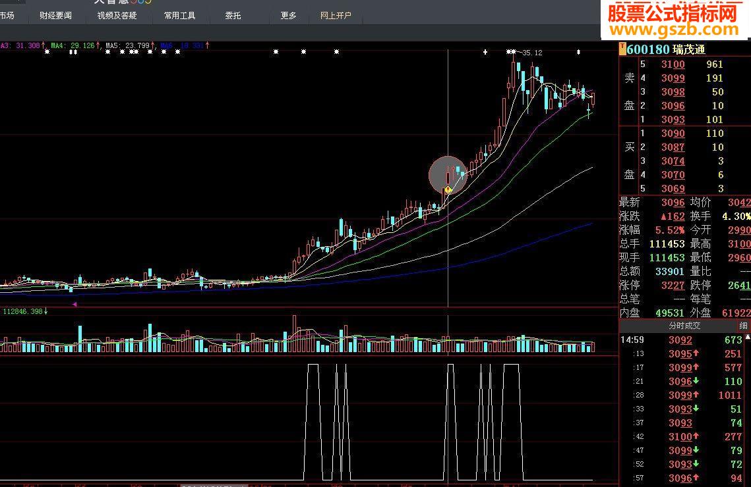
Task: Select the :57 tick row with volume 94
Action: click(x=682, y=478)
